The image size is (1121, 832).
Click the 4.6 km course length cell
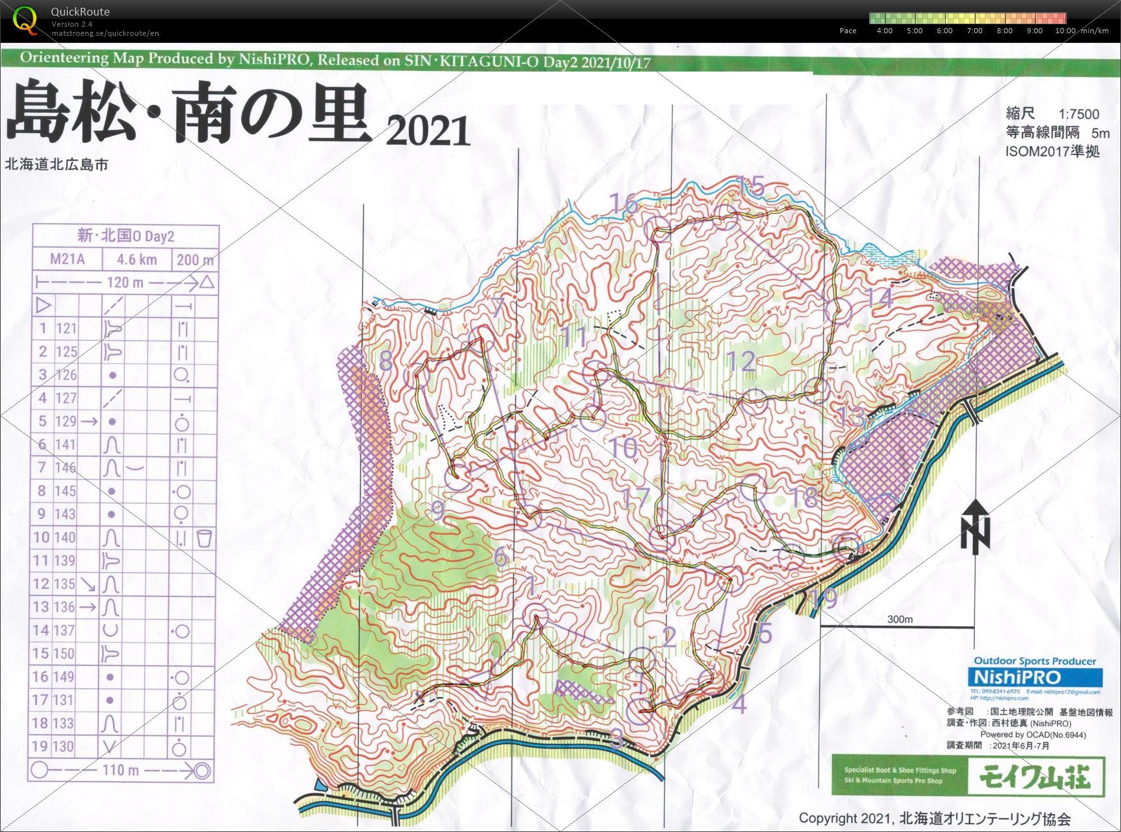(136, 260)
